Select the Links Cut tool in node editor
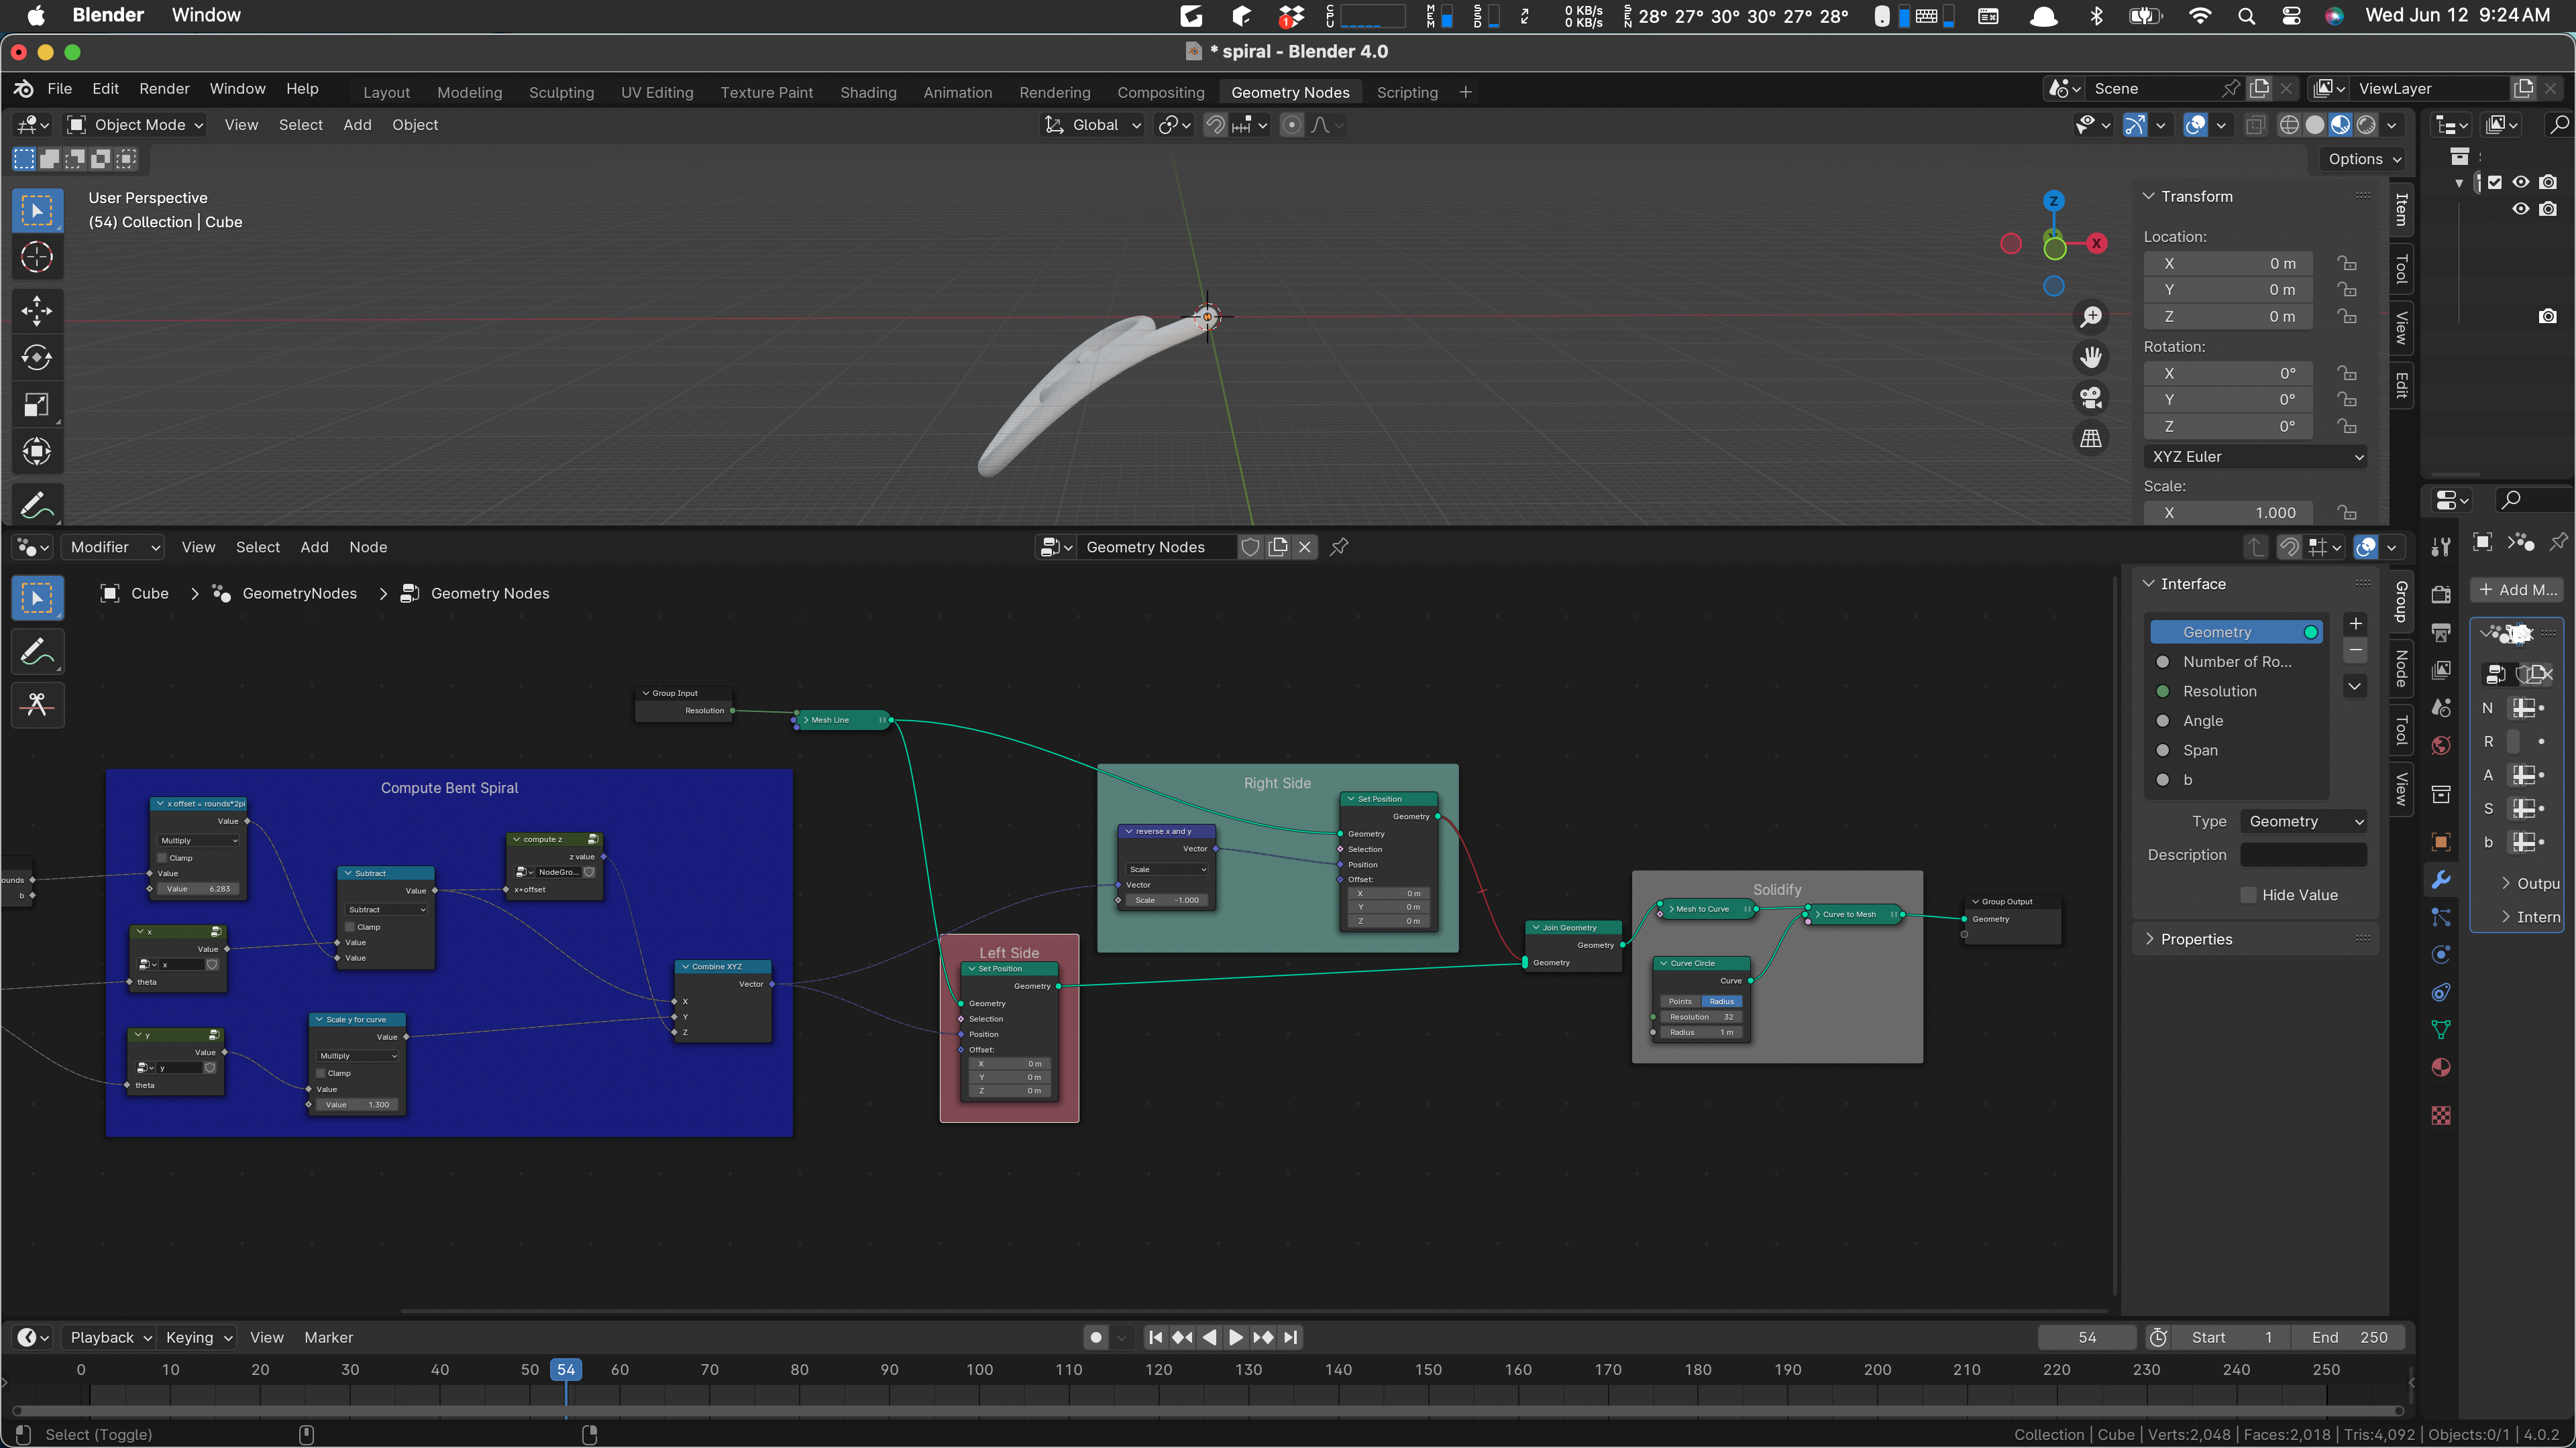This screenshot has height=1448, width=2576. (x=37, y=705)
